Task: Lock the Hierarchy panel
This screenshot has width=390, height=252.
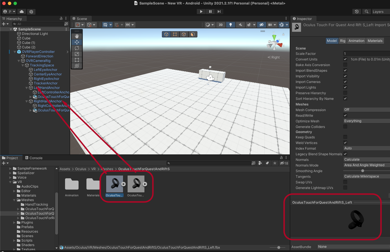Action: (61, 19)
